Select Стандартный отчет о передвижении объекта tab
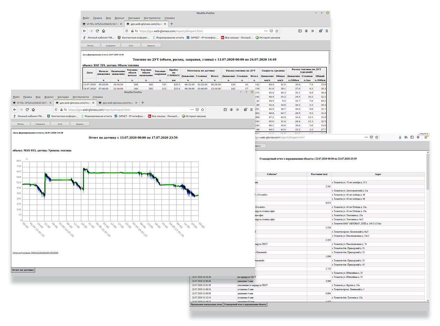Screen dimensions: 440x326 tap(245, 304)
